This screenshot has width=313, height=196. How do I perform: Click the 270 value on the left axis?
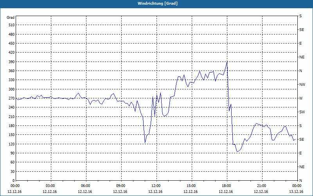(12, 98)
